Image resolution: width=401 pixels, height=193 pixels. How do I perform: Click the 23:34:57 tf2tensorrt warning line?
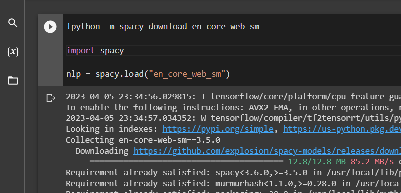(x=233, y=118)
